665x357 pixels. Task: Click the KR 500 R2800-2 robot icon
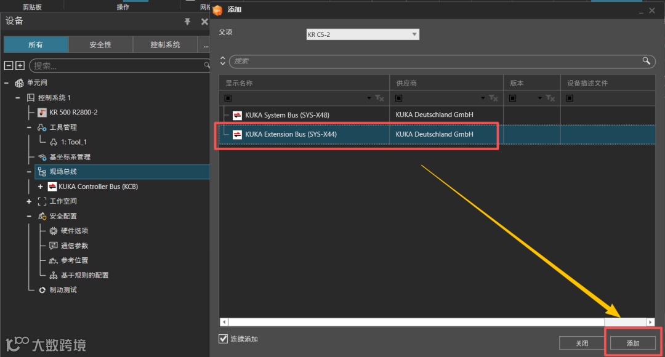pyautogui.click(x=42, y=113)
